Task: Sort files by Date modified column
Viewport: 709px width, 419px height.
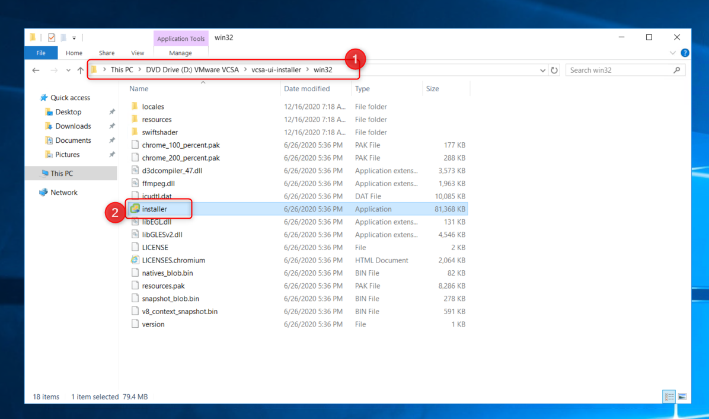Action: click(306, 89)
